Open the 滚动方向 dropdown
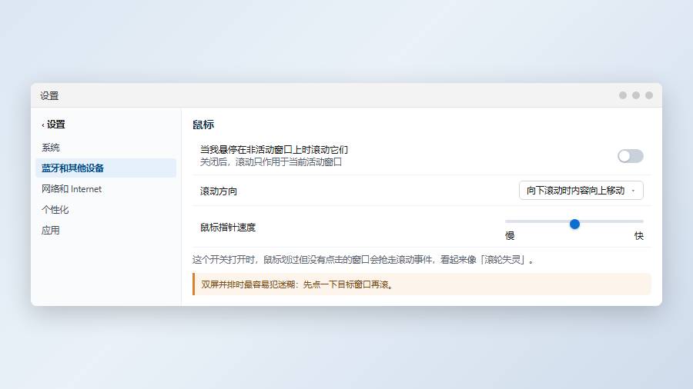This screenshot has height=389, width=693. click(581, 190)
